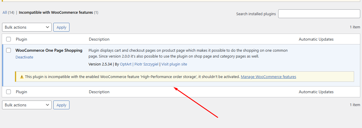Tick the footer select-all plugins checkbox
Image resolution: width=362 pixels, height=128 pixels.
click(9, 92)
